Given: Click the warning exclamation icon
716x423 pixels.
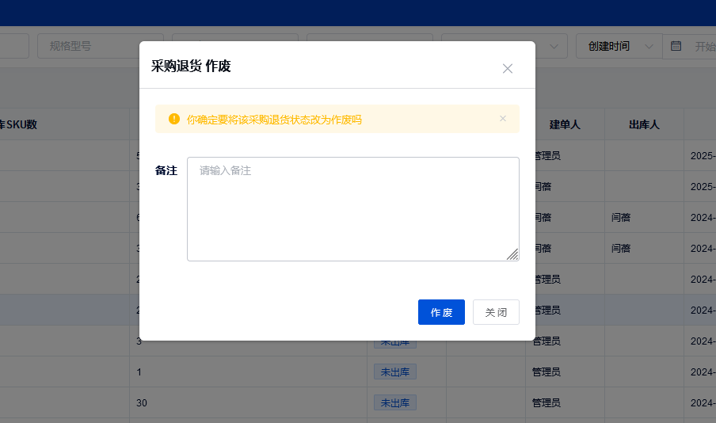Looking at the screenshot, I should [x=174, y=119].
